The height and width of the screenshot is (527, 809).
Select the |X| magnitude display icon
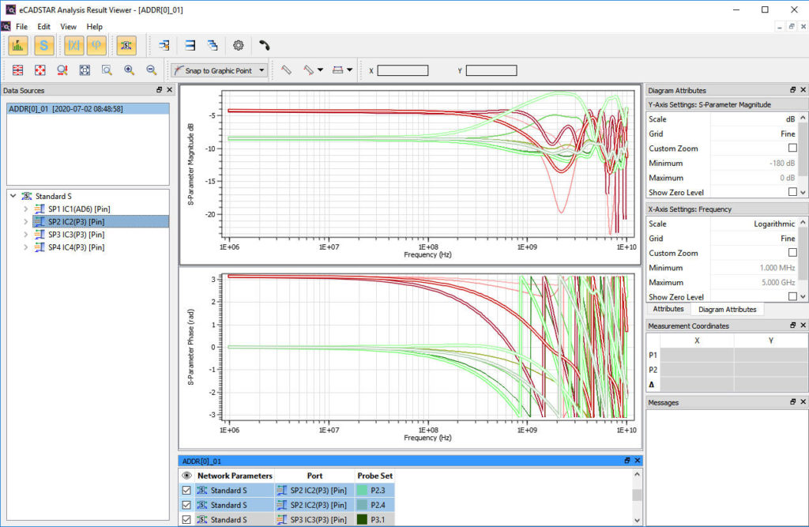(73, 45)
